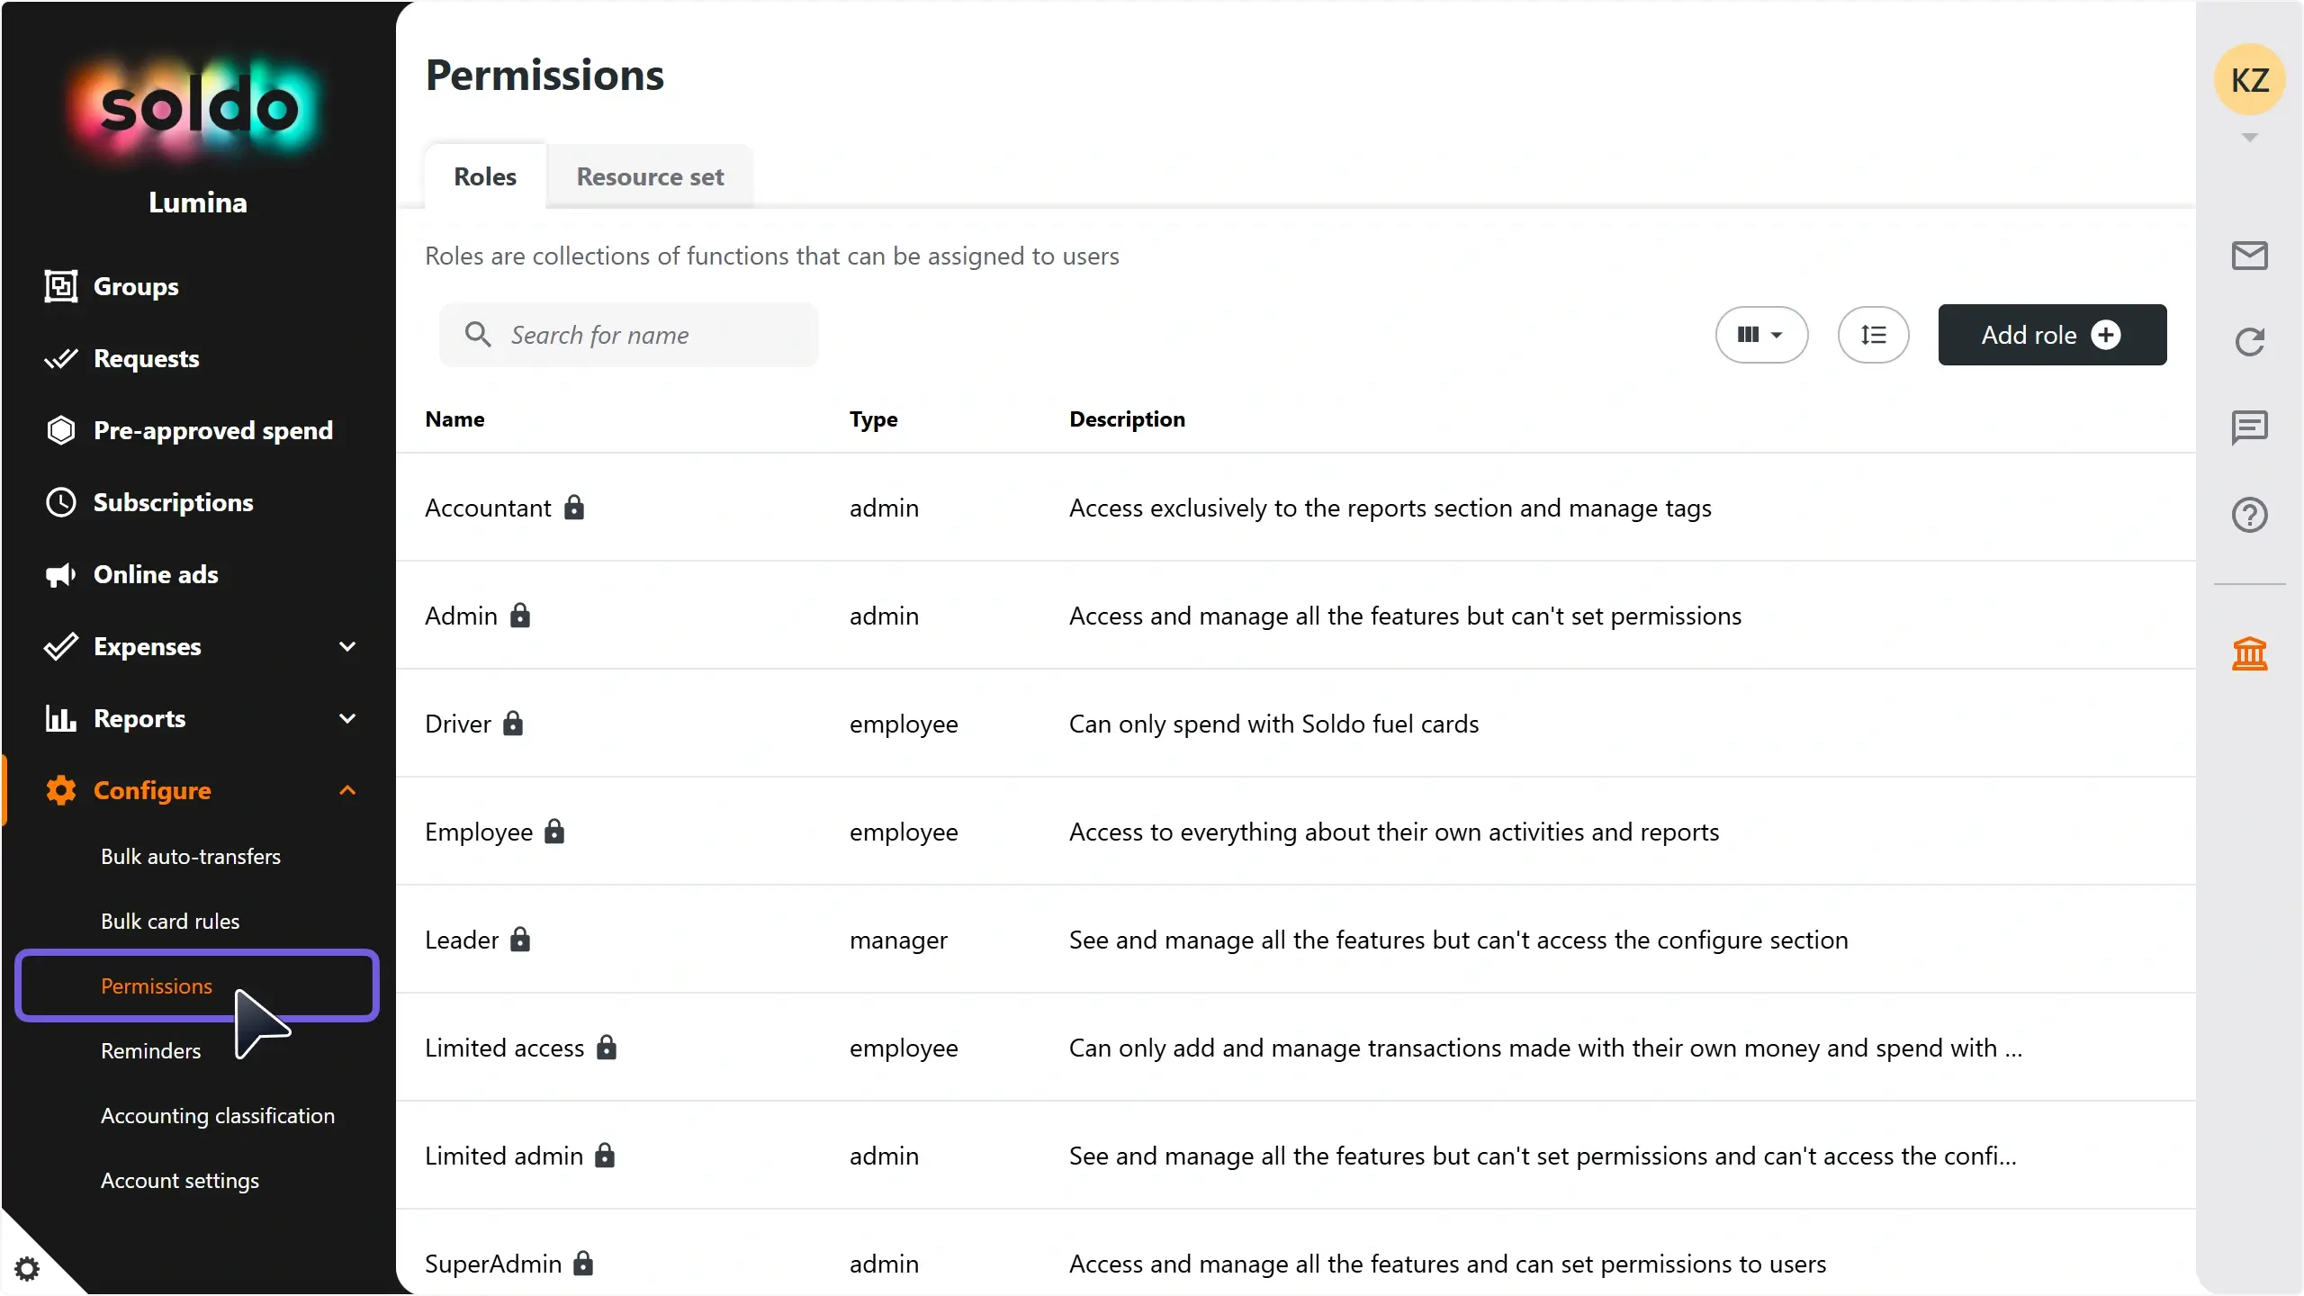Viewport: 2304px width, 1296px height.
Task: Open the Groups sidebar item
Action: [136, 286]
